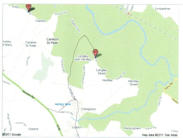This screenshot has width=183, height=138.
Task: Click the ©2011 Google copyright text
Action: tap(11, 134)
